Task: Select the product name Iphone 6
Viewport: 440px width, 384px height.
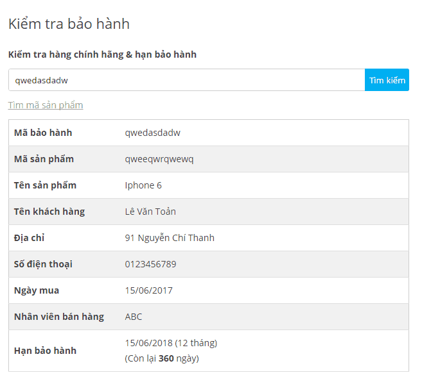Action: point(143,185)
